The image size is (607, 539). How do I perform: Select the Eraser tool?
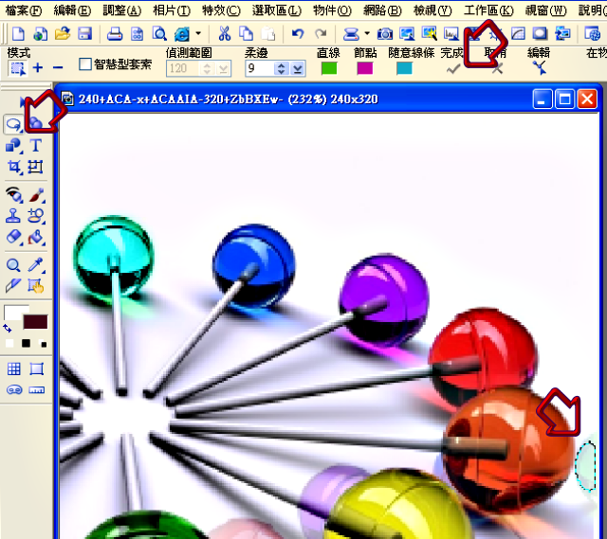(13, 237)
